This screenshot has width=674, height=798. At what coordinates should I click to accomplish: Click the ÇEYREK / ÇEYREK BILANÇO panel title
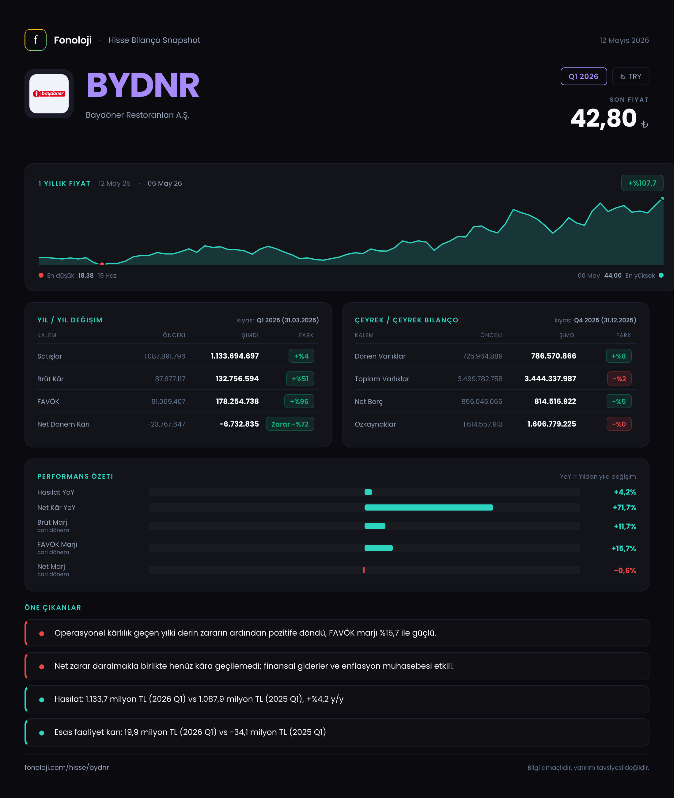point(407,320)
